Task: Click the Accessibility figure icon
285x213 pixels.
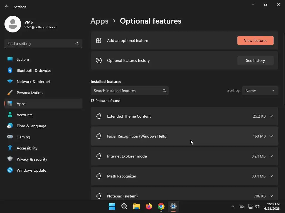Action: [x=10, y=148]
